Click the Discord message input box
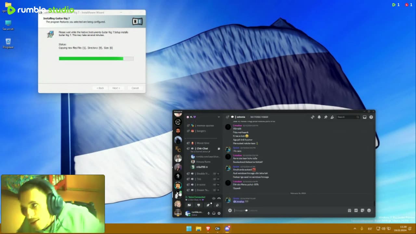Screen dimensions: 416x234 [x=289, y=210]
